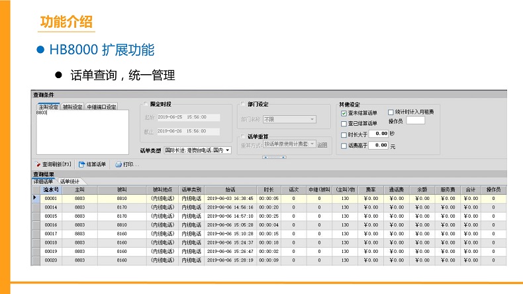Open the 重算方式 dropdown
The image size is (523, 294).
pyautogui.click(x=312, y=144)
